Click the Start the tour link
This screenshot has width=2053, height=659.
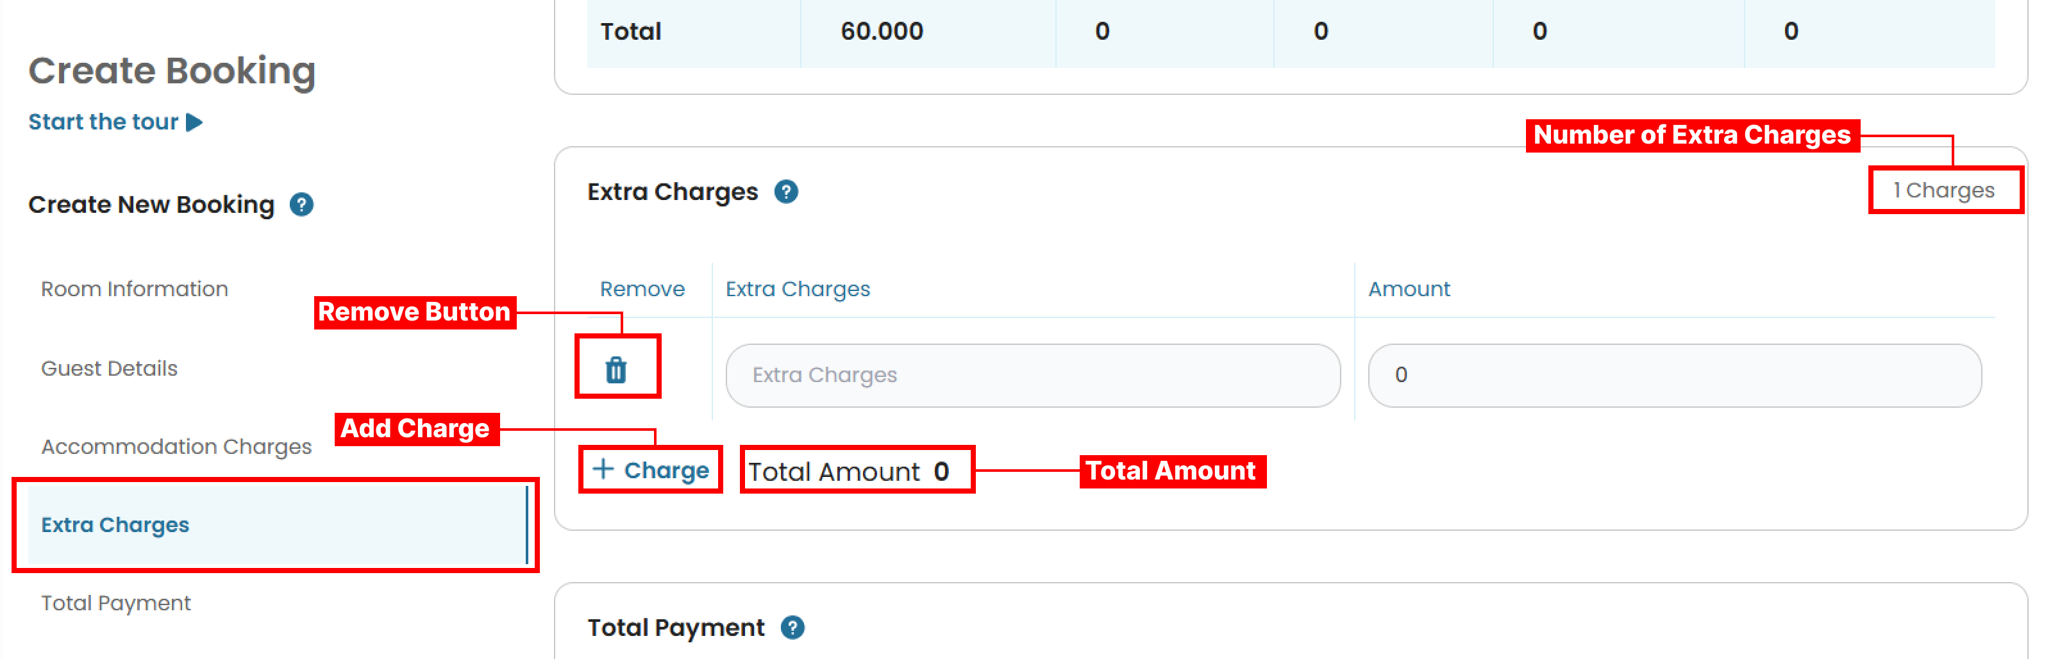pos(102,121)
